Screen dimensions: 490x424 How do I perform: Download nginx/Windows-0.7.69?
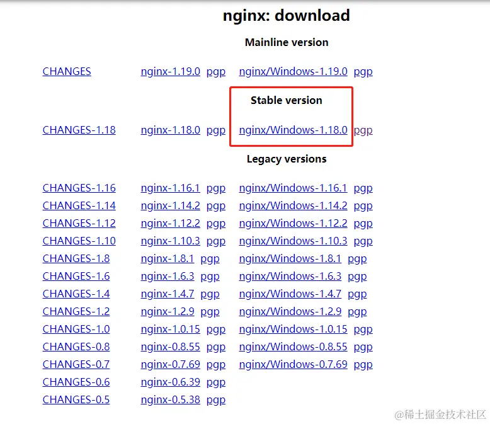[293, 365]
